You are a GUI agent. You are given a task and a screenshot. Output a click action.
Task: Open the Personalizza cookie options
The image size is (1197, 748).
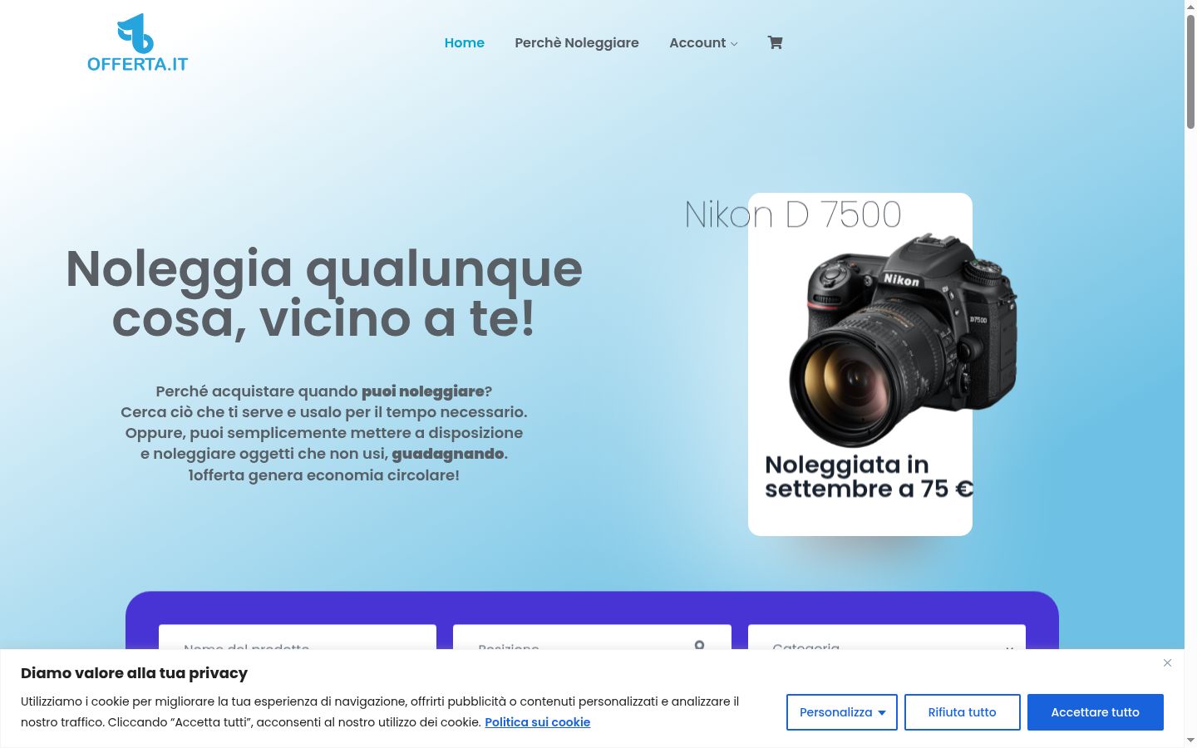click(x=842, y=712)
